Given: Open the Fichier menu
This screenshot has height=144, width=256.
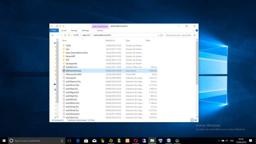Looking at the screenshot, I should (x=54, y=30).
